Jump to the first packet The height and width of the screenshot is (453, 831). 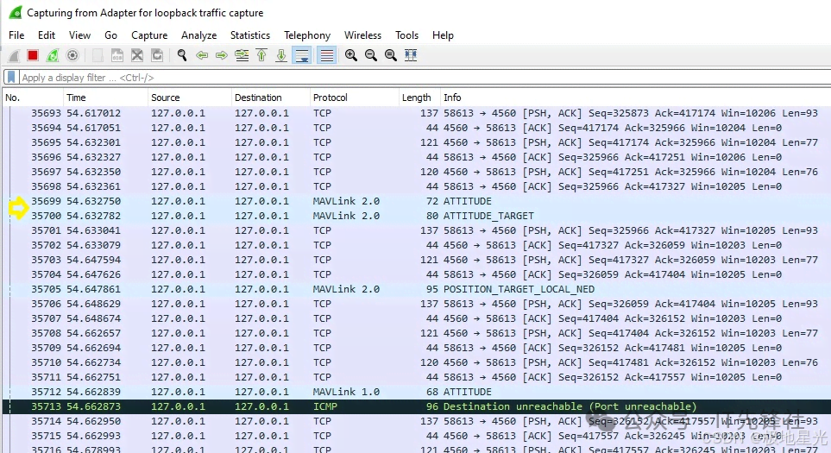[x=261, y=55]
